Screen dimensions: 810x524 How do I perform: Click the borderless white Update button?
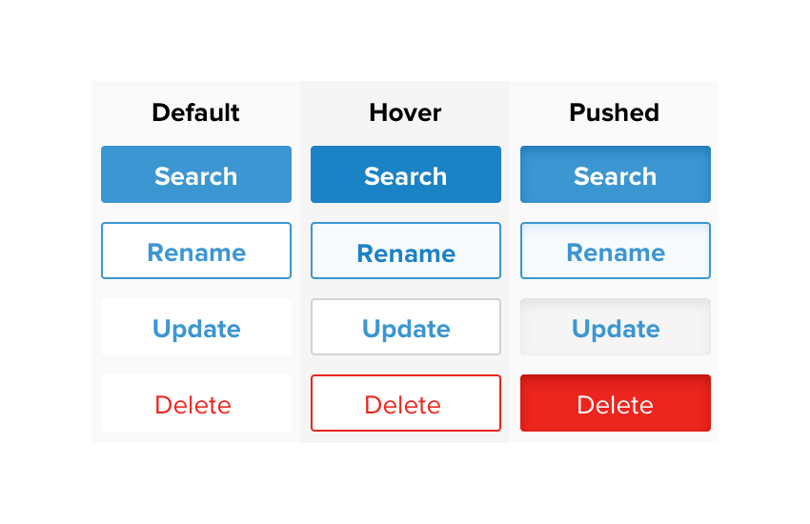click(x=196, y=327)
